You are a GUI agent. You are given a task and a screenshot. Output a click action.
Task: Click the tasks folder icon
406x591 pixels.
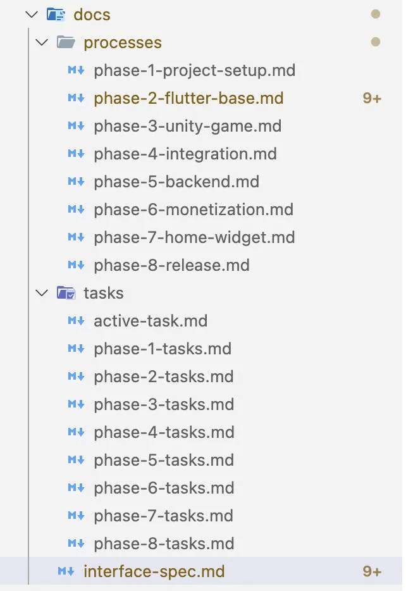(66, 293)
